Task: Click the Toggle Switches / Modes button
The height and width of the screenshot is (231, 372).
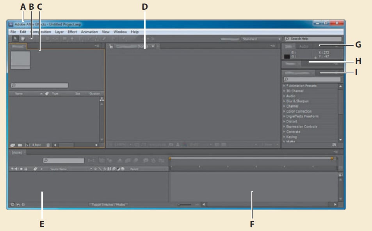Action: coord(108,204)
